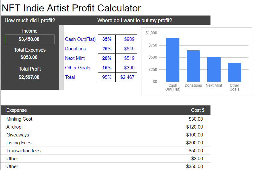Click the Donations allocation label

tap(75, 49)
